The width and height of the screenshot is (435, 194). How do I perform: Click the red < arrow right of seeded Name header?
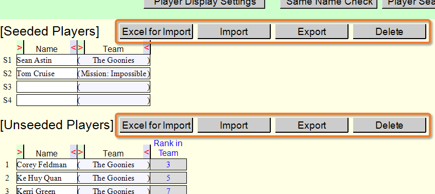(73, 47)
